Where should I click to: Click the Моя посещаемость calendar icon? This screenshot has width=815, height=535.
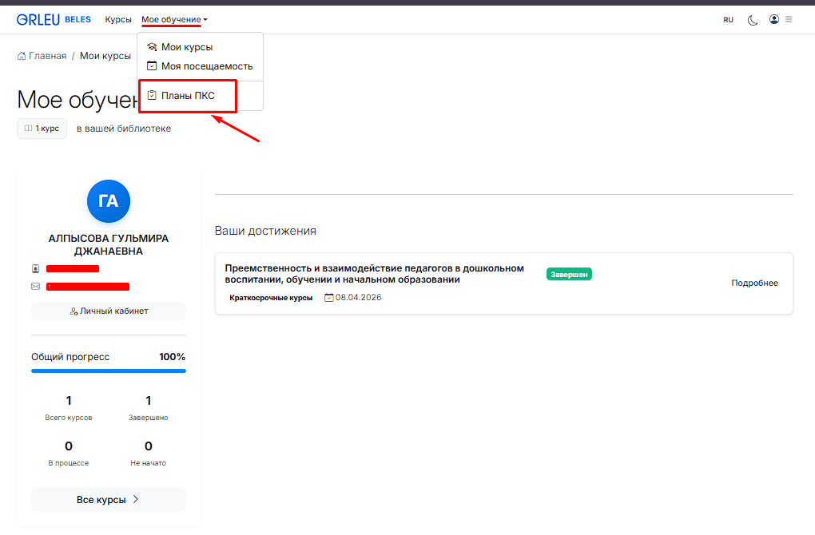pos(152,66)
